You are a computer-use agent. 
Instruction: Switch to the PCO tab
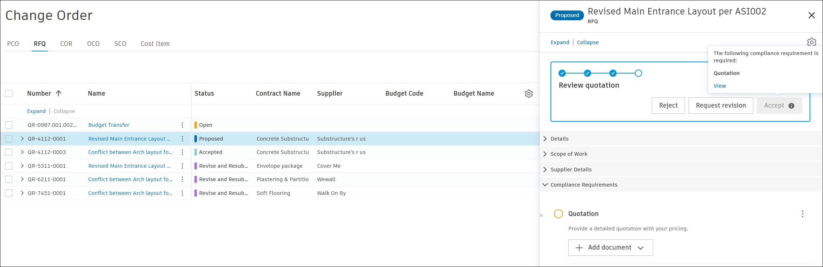[x=13, y=44]
